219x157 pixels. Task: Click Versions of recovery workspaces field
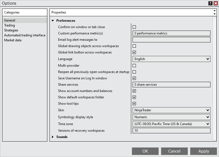click(171, 131)
